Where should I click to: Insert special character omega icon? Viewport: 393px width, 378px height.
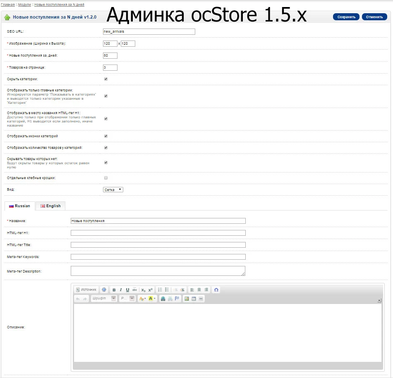[216, 290]
